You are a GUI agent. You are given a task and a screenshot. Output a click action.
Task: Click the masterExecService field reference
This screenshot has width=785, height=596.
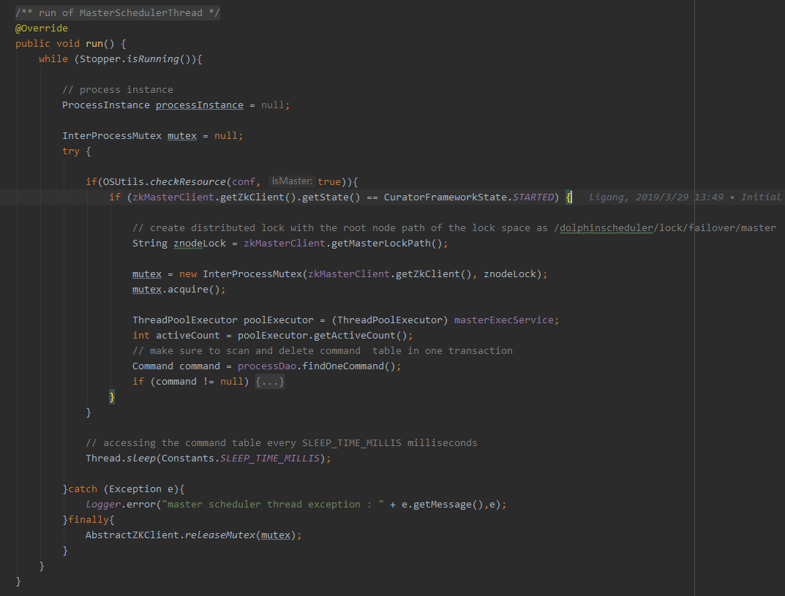pyautogui.click(x=503, y=320)
